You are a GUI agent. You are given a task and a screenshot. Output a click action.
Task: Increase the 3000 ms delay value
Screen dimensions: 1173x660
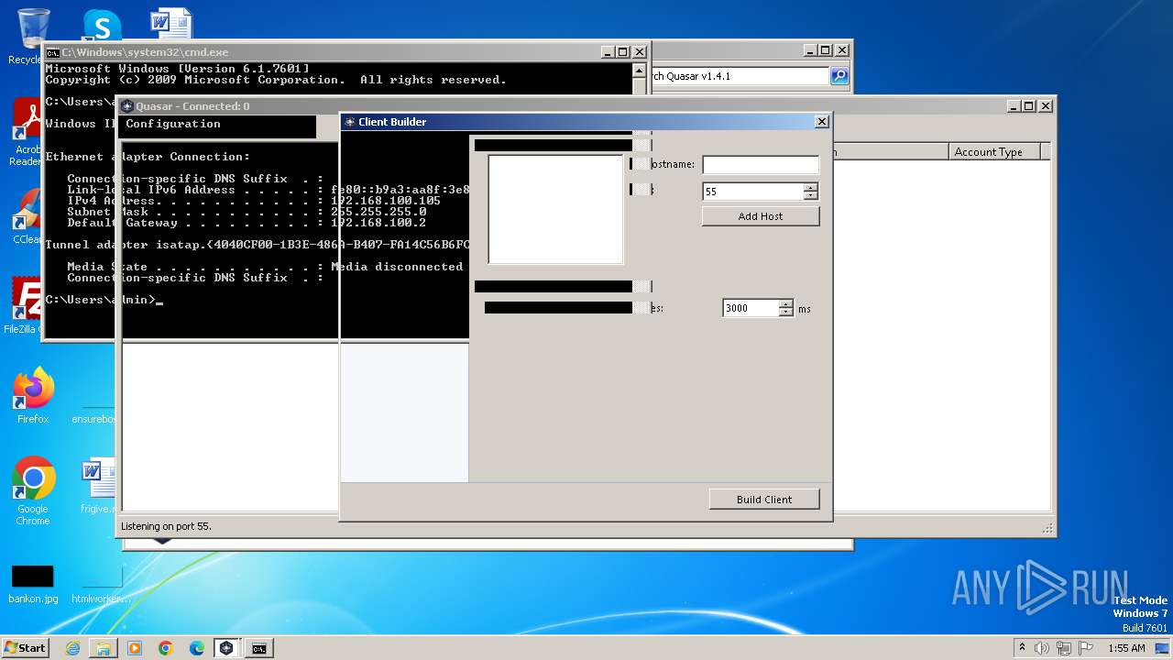pos(785,305)
